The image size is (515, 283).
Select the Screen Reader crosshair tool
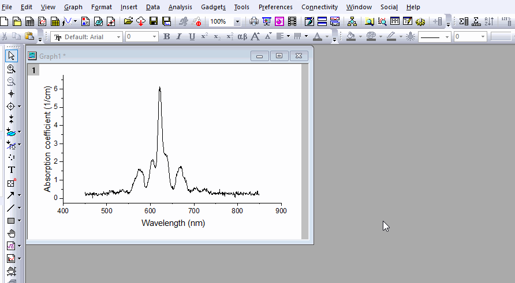click(x=11, y=94)
